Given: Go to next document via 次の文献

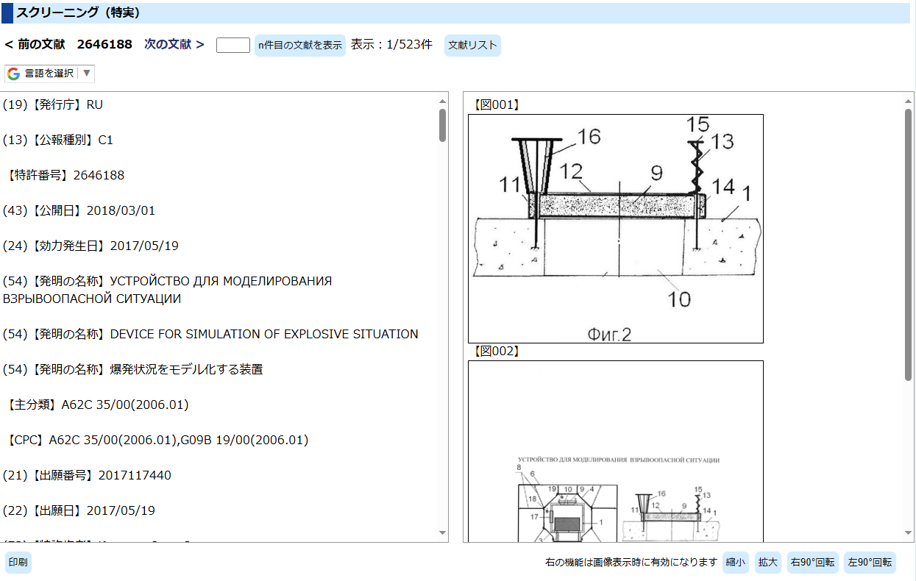Looking at the screenshot, I should click(174, 44).
